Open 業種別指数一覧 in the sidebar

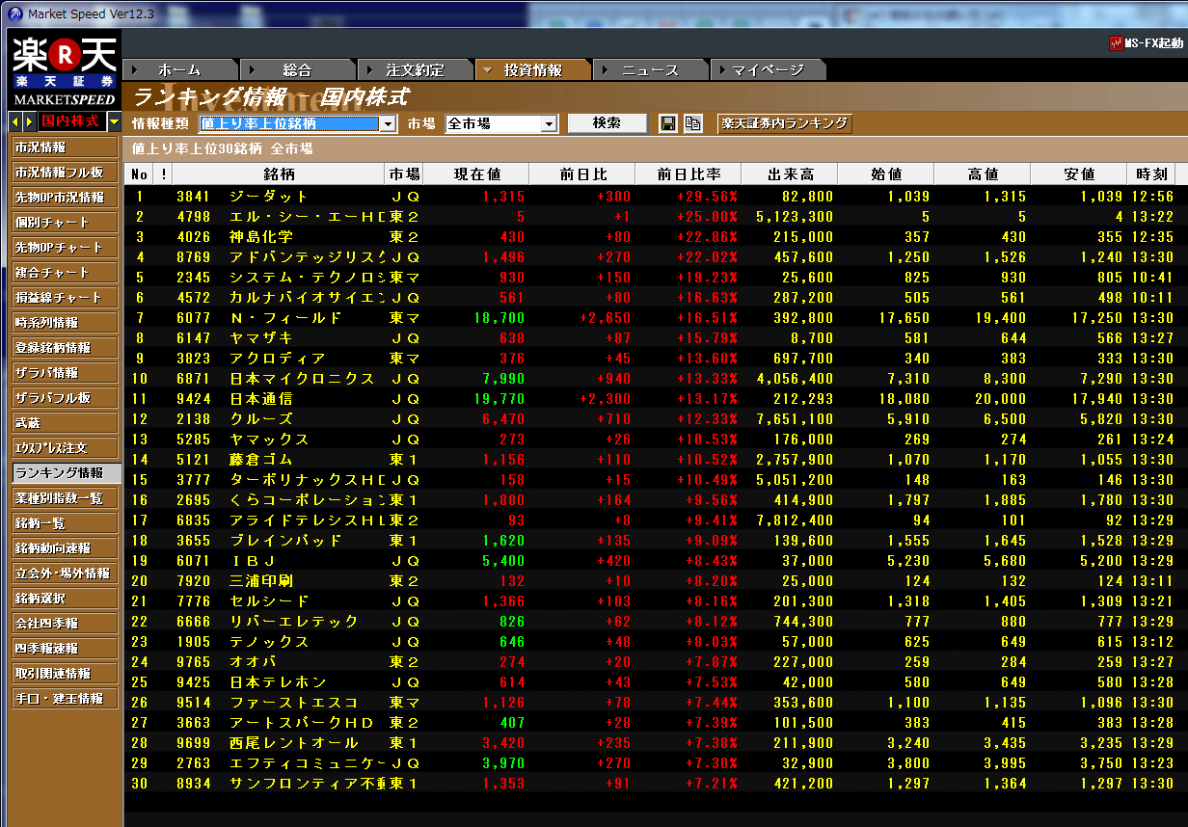click(66, 498)
